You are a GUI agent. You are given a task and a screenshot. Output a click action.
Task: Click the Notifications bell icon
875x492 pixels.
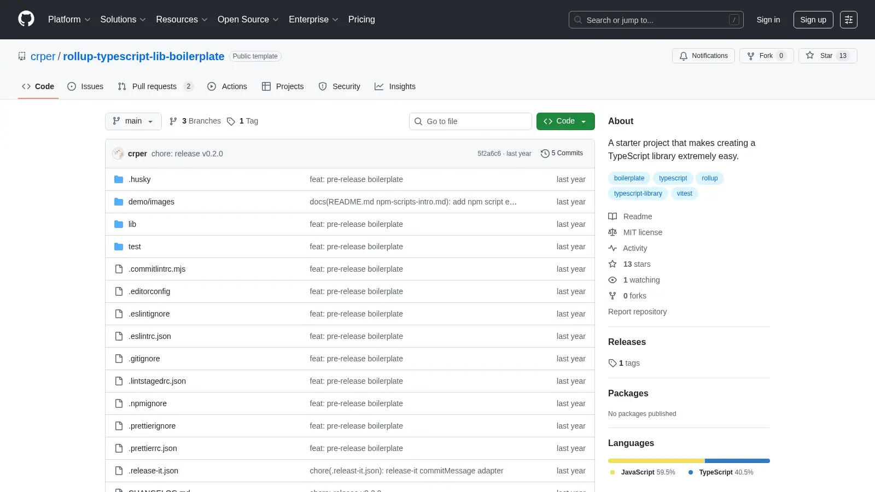pos(684,56)
